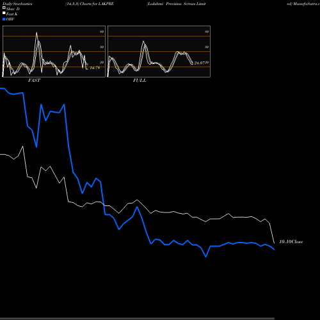This screenshot has width=320, height=320.
Task: Click the MunafaSutra site label
Action: click(x=307, y=4)
